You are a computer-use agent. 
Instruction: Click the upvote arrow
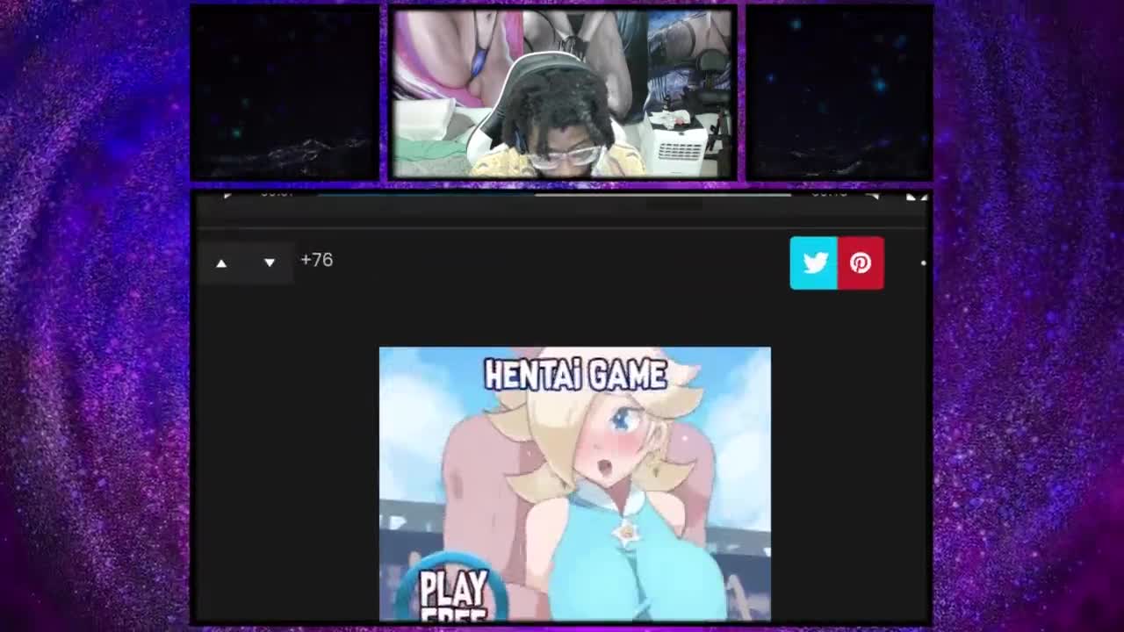pos(221,262)
